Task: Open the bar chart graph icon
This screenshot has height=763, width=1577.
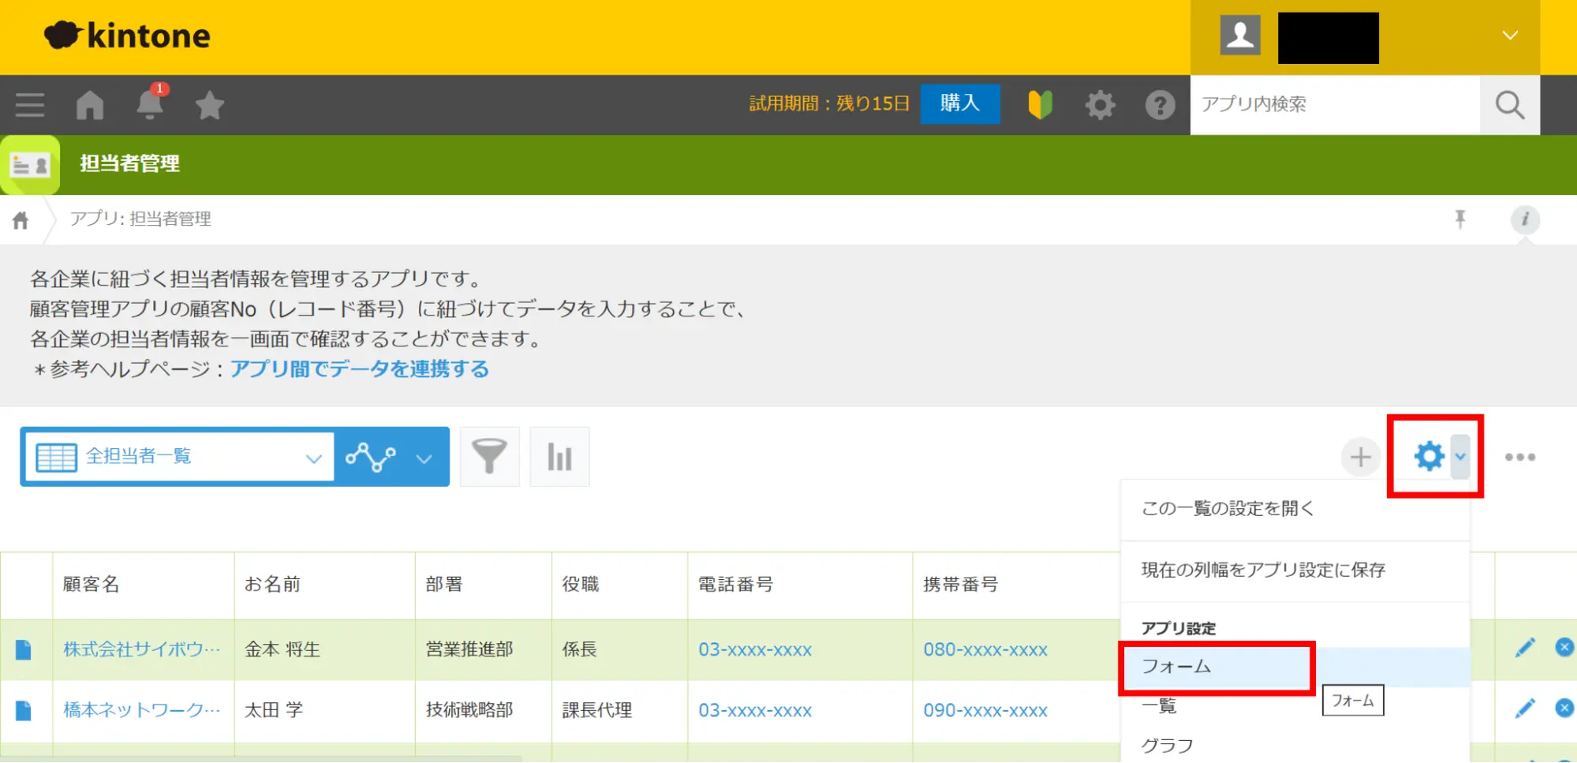Action: (559, 457)
